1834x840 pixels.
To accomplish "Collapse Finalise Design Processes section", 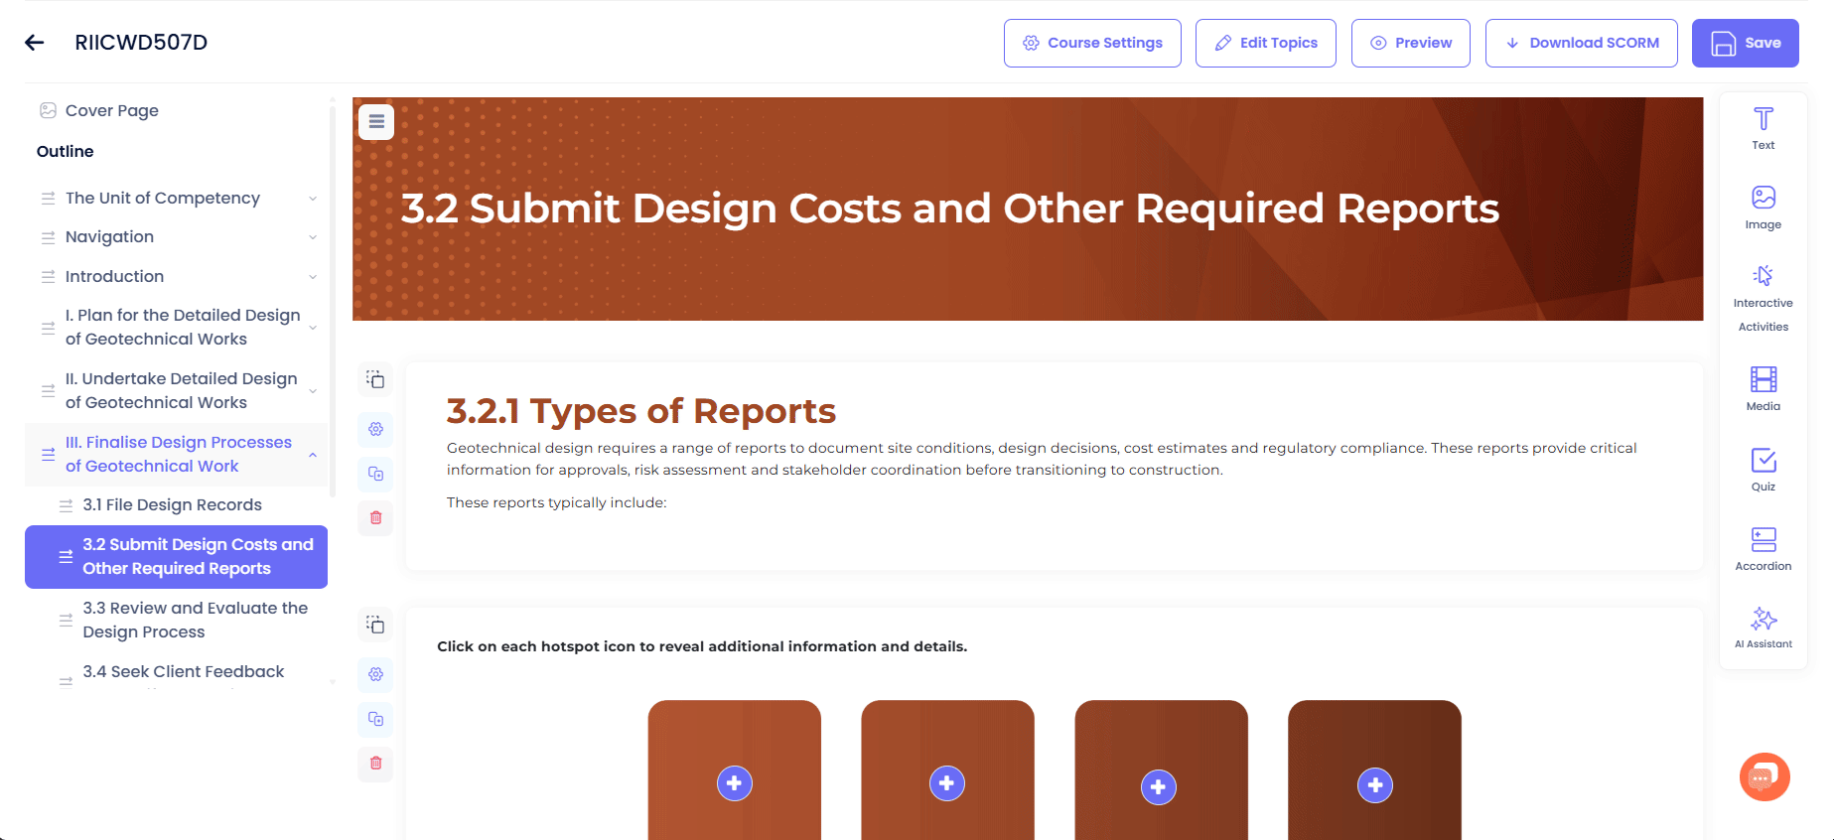I will point(313,455).
